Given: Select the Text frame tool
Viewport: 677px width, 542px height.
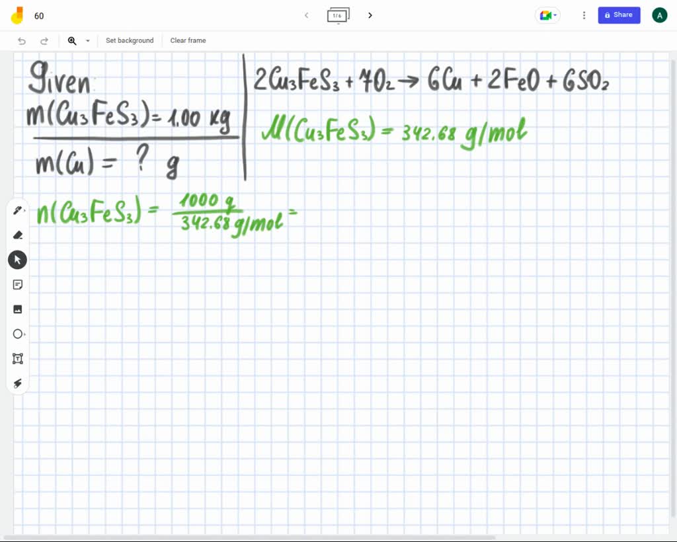Looking at the screenshot, I should [18, 358].
